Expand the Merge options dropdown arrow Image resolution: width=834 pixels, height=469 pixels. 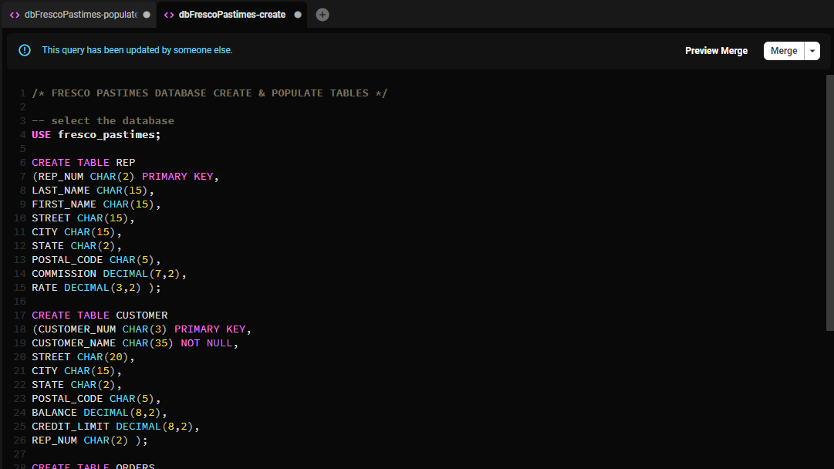812,50
